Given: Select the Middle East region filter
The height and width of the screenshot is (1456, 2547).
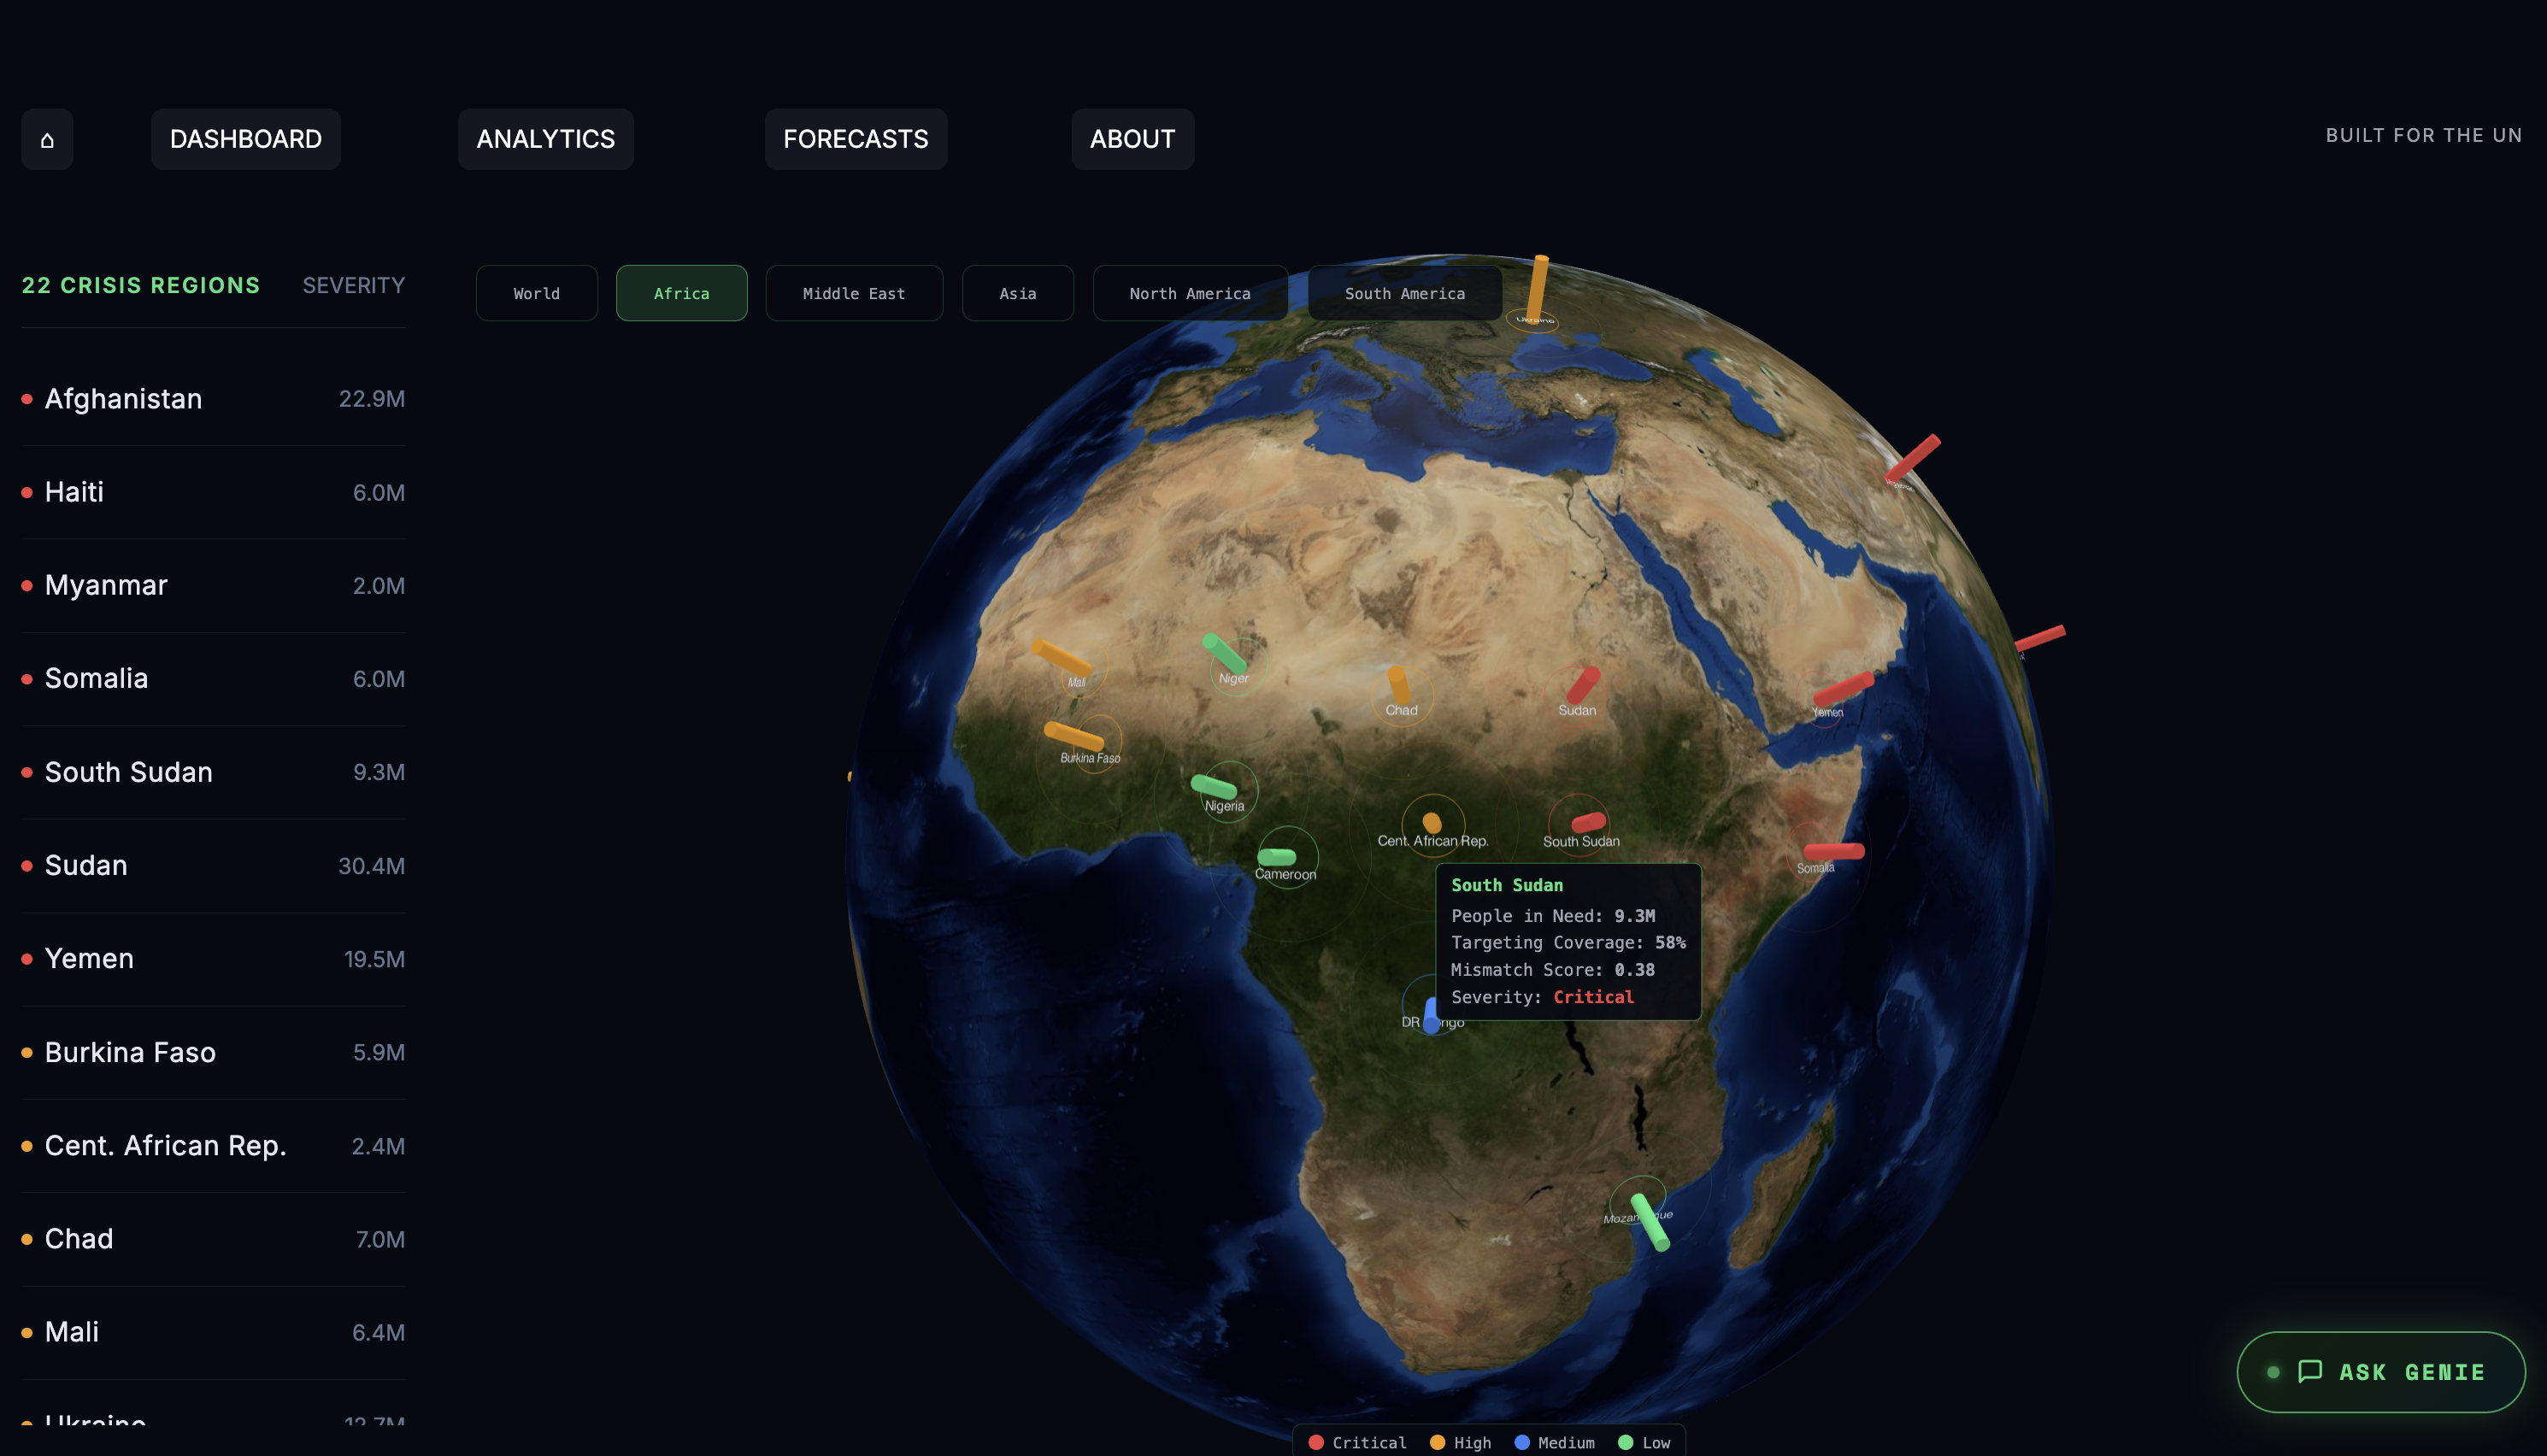Looking at the screenshot, I should pyautogui.click(x=853, y=293).
